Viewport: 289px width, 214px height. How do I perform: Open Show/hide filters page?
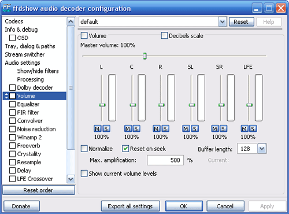pyautogui.click(x=38, y=71)
